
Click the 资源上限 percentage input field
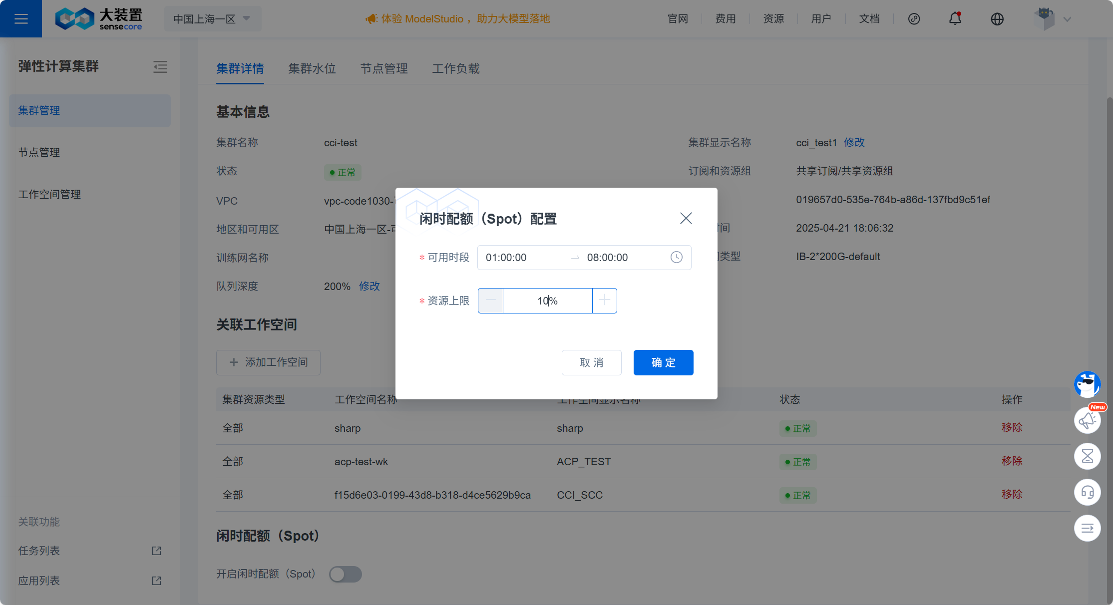pos(547,301)
